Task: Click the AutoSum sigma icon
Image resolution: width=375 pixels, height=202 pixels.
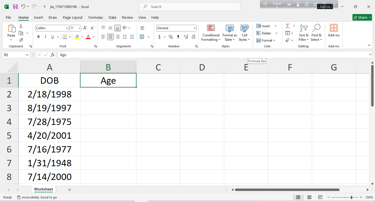Action: [x=288, y=26]
